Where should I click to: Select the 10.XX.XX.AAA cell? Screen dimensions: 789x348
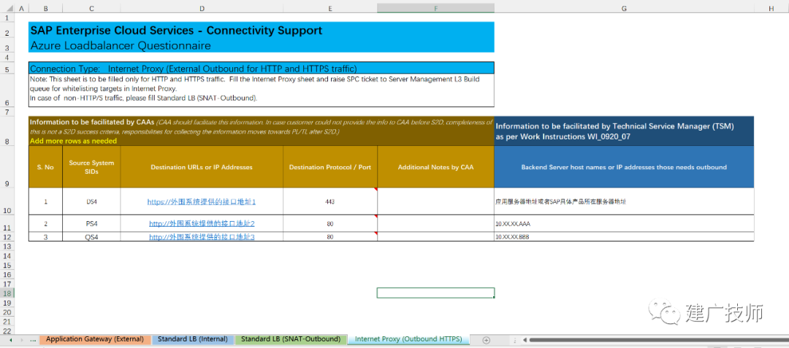624,223
